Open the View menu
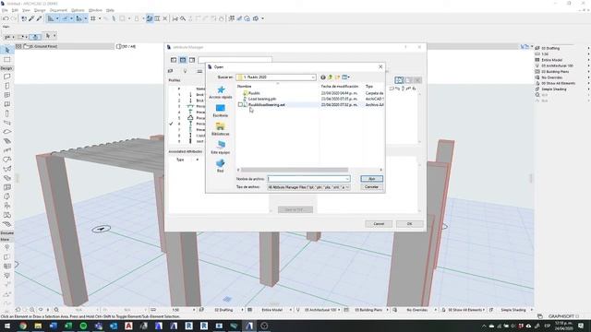Image resolution: width=591 pixels, height=332 pixels. [x=26, y=10]
